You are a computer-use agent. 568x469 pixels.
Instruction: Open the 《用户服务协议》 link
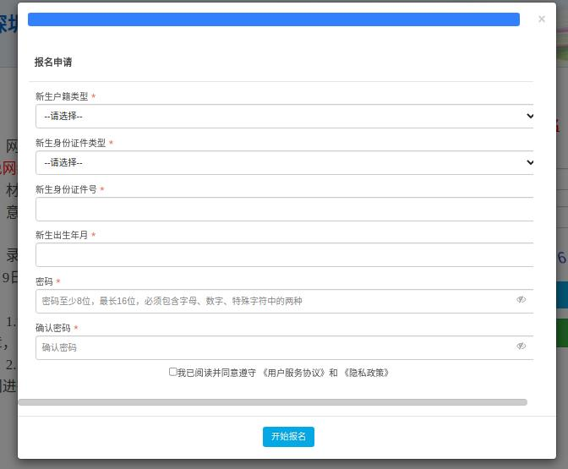(293, 373)
